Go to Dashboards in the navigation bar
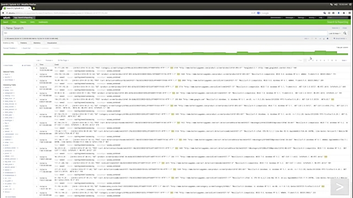 43,22
